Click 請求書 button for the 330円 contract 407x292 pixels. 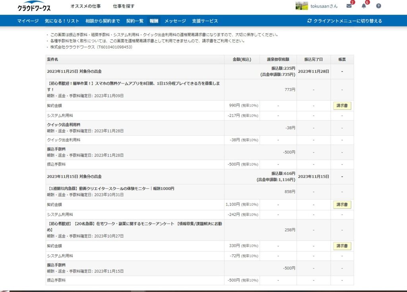[341, 246]
